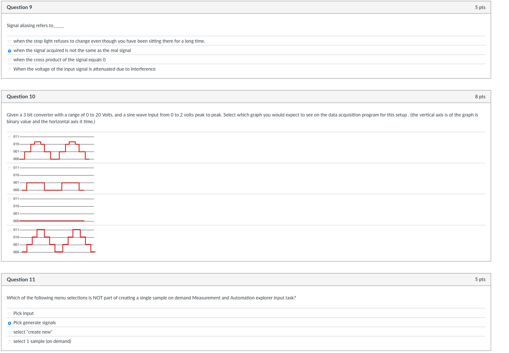Select the answer 'select "create new"'
Viewport: 509px width, 353px height.
9,332
